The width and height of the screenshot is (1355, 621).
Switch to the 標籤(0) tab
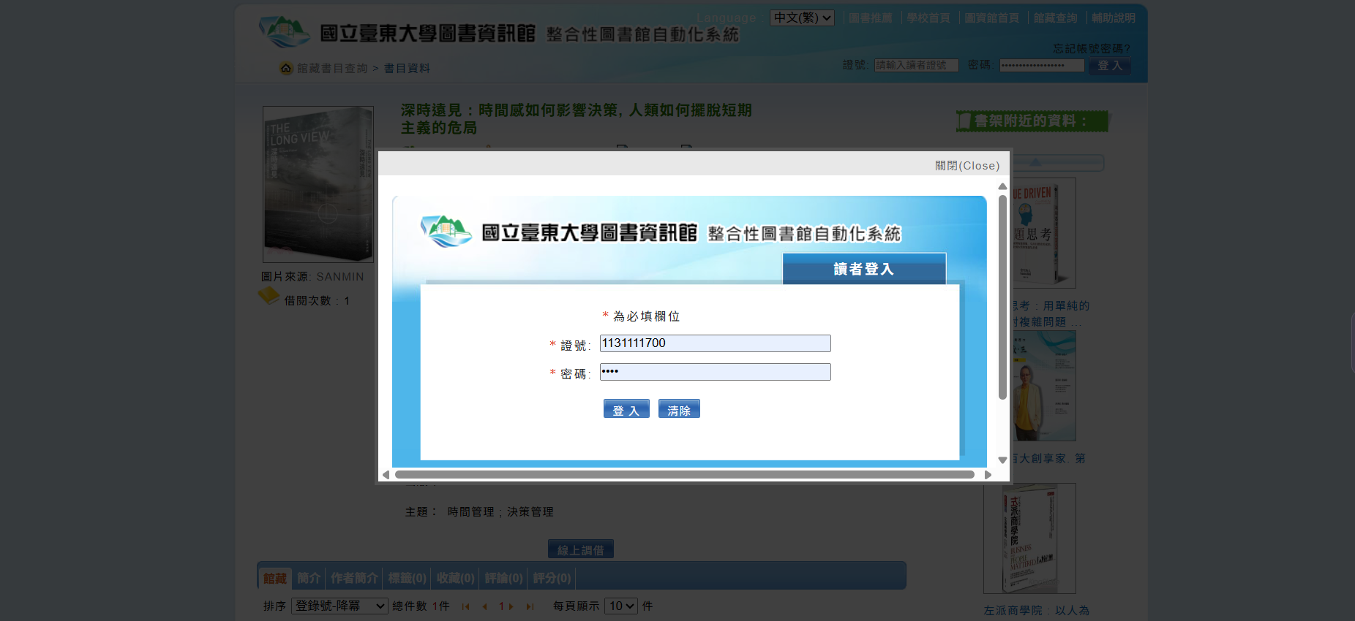(x=407, y=578)
